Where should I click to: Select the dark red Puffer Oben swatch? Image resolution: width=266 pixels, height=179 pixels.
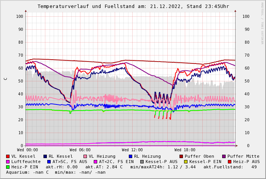pos(181,156)
